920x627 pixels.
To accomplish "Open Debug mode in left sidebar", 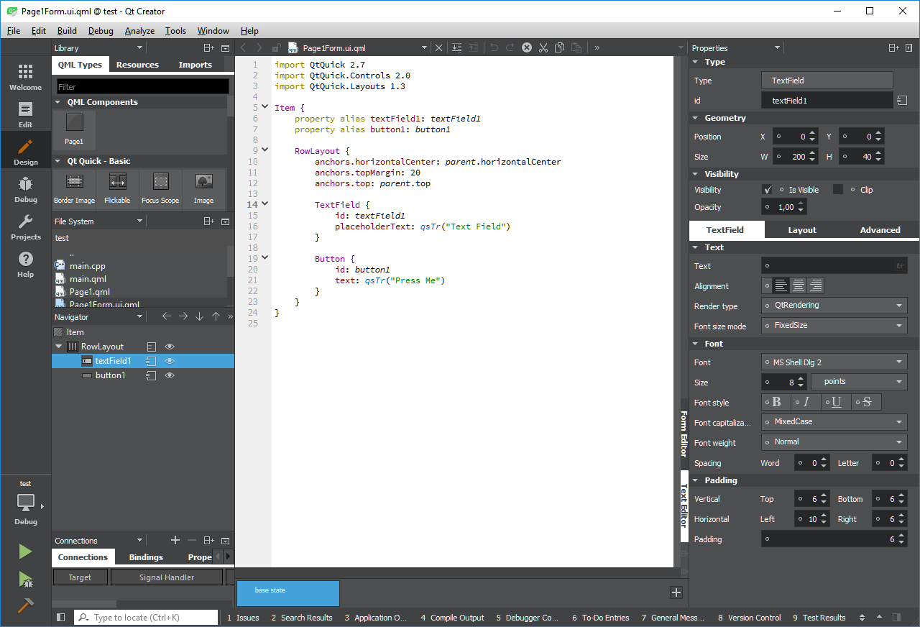I will tap(25, 189).
